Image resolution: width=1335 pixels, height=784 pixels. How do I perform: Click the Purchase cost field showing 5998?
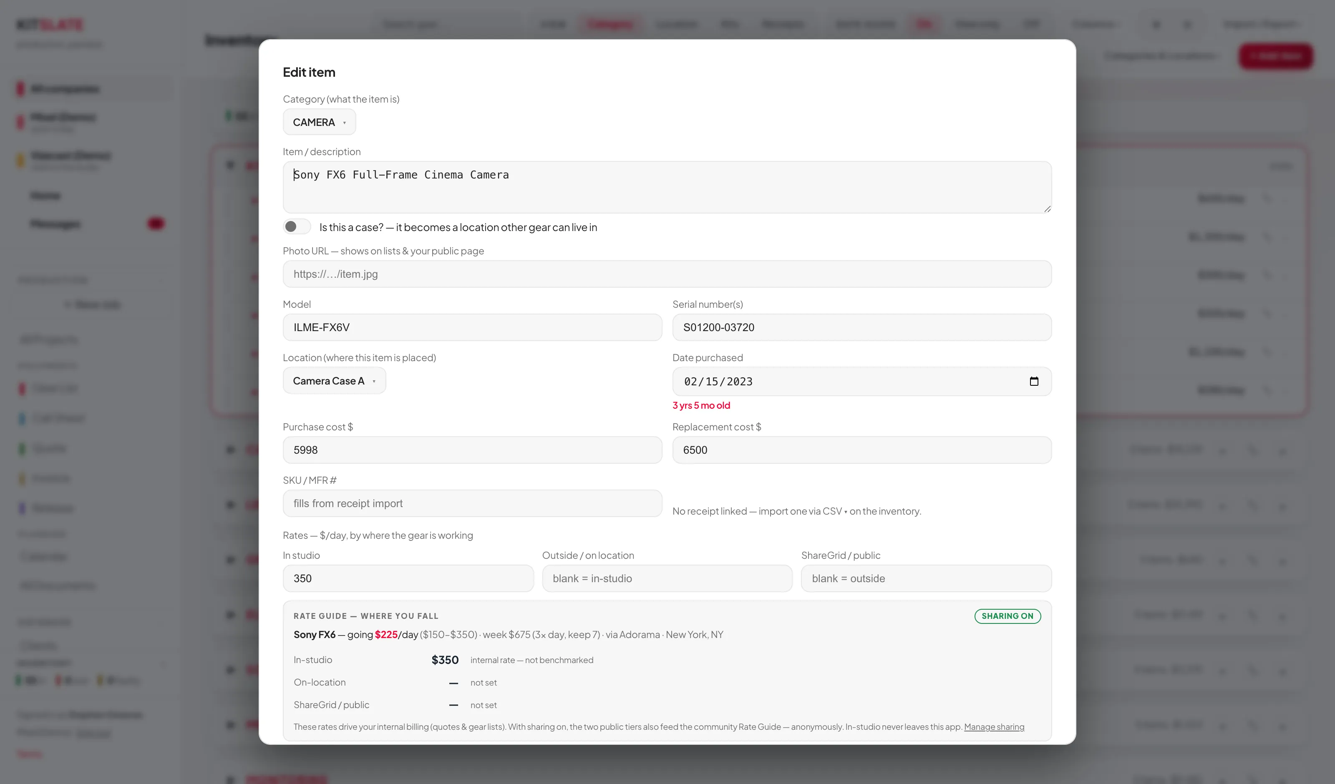pyautogui.click(x=472, y=450)
